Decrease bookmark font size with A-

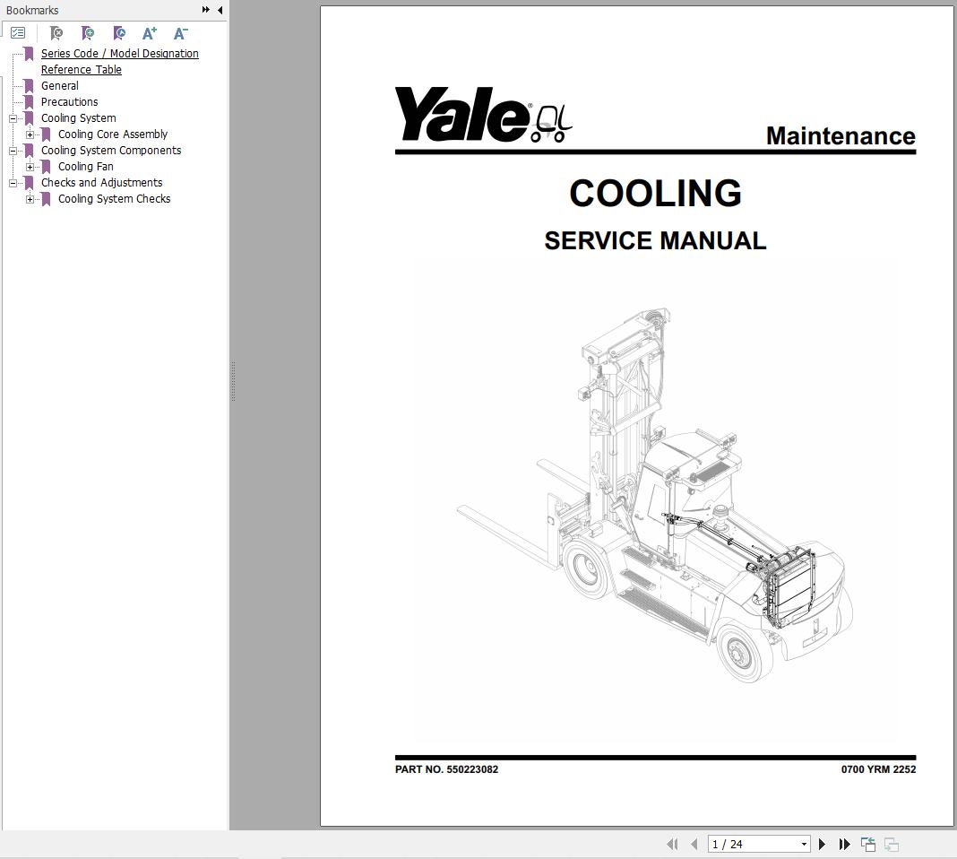[x=181, y=33]
